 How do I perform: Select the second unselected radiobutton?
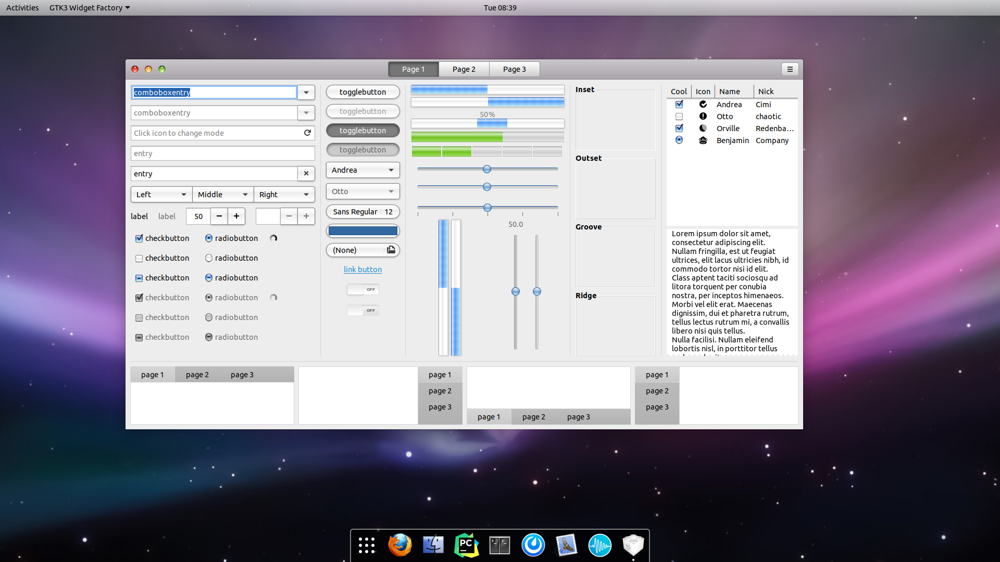pyautogui.click(x=209, y=258)
